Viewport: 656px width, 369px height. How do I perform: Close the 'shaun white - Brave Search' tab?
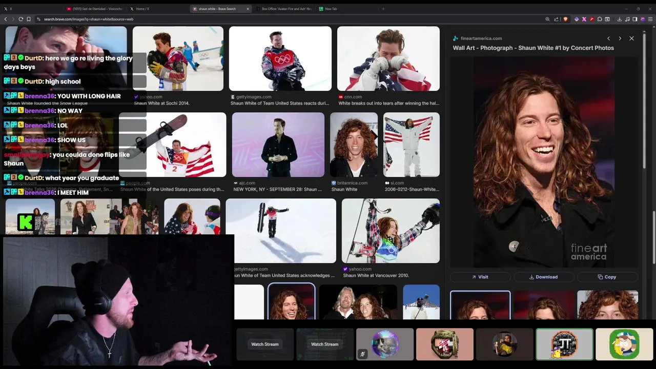(248, 9)
